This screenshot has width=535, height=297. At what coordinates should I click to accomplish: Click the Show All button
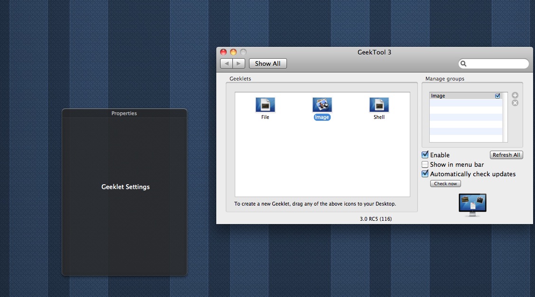pyautogui.click(x=268, y=63)
